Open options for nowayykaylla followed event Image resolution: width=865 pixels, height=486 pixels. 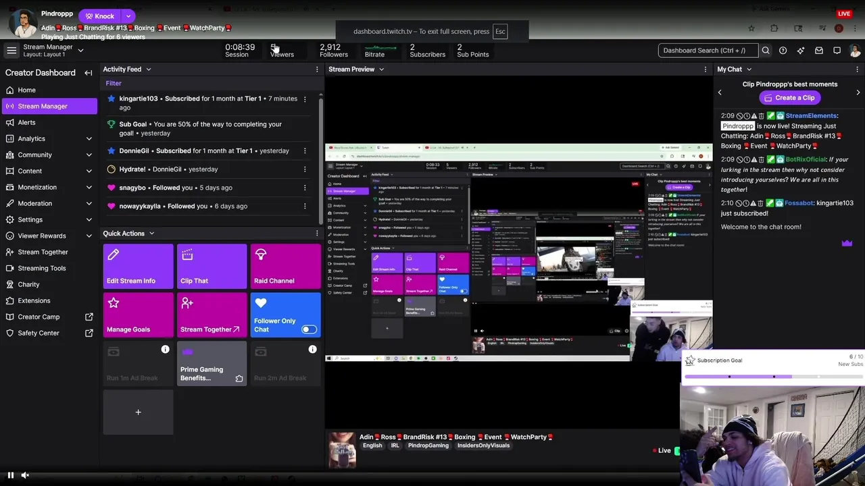(x=305, y=207)
